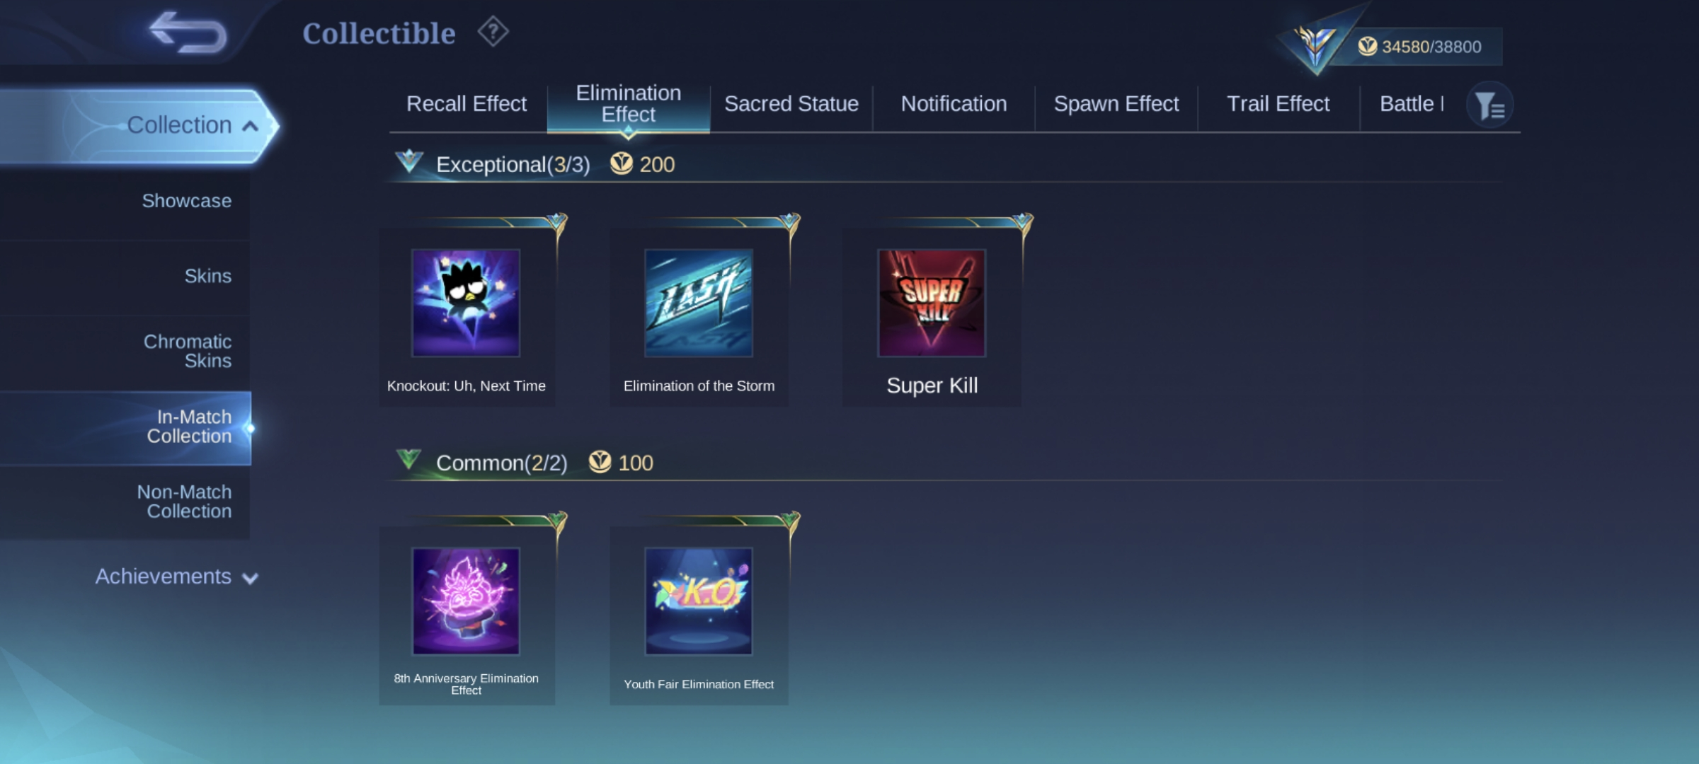This screenshot has width=1699, height=764.
Task: Open the Collectible help question icon
Action: [493, 32]
